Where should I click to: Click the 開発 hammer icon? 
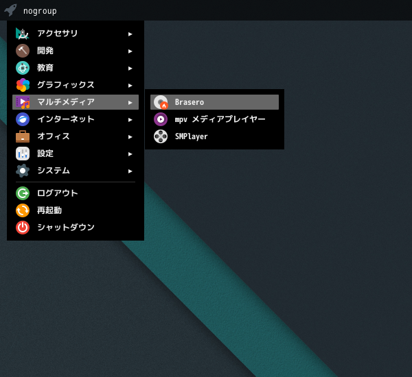23,51
